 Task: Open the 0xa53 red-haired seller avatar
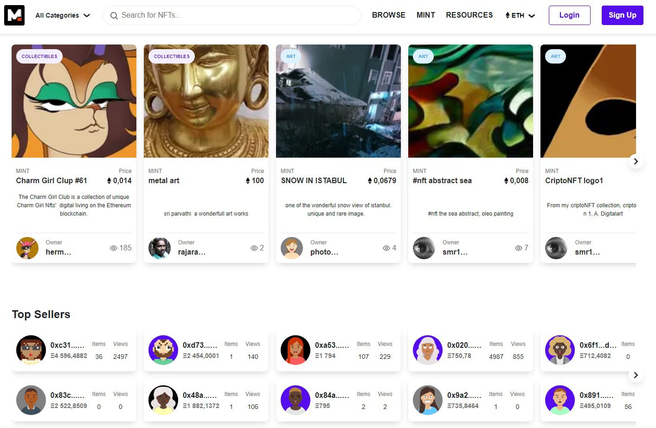[296, 350]
